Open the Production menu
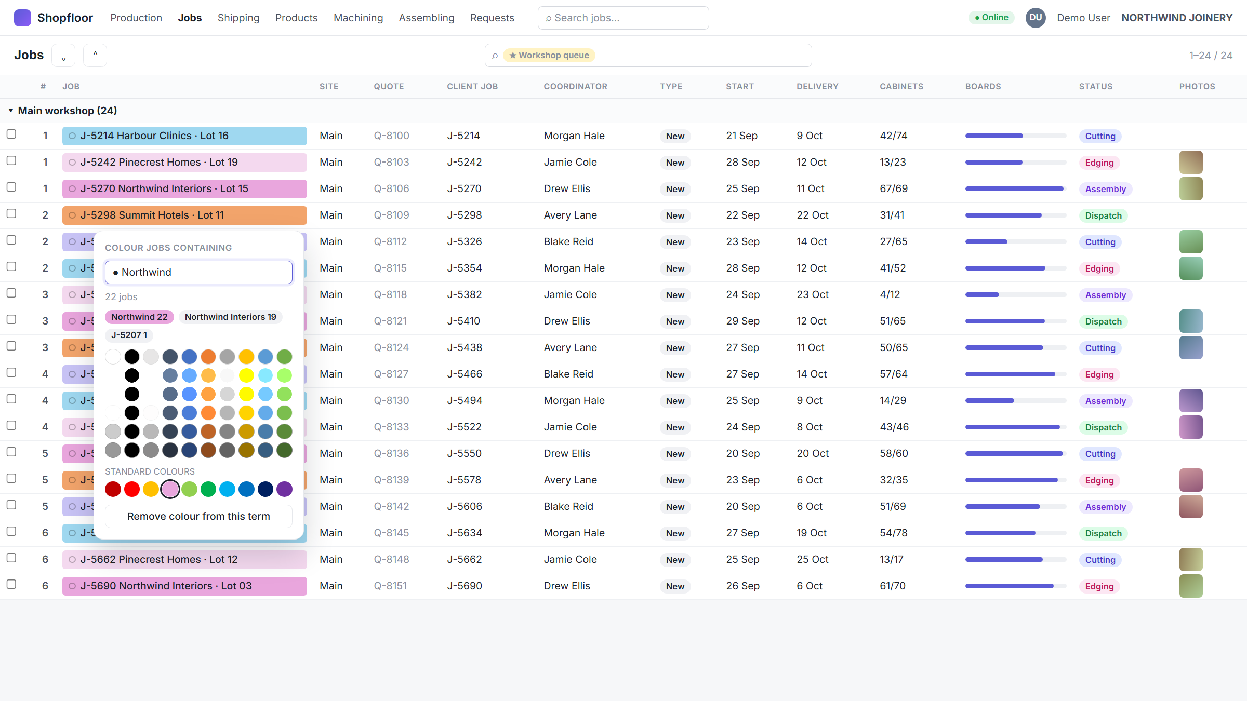The width and height of the screenshot is (1247, 701). (x=136, y=18)
